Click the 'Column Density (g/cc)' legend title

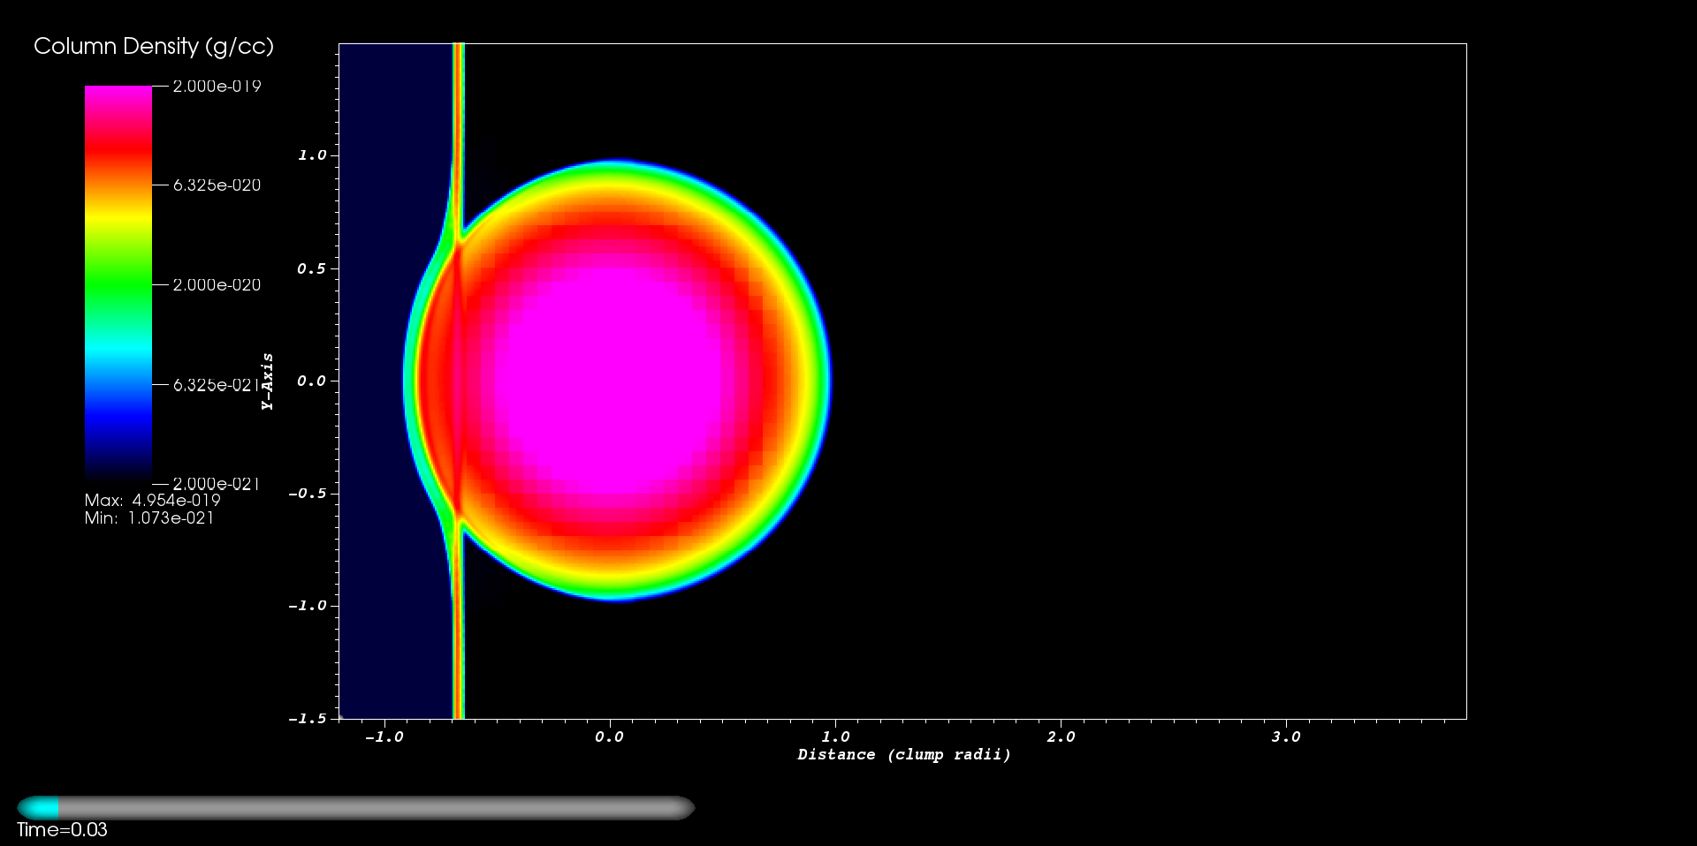tap(154, 47)
